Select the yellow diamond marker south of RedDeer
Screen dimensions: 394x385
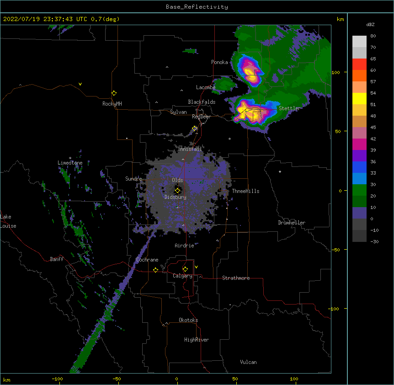click(x=195, y=128)
